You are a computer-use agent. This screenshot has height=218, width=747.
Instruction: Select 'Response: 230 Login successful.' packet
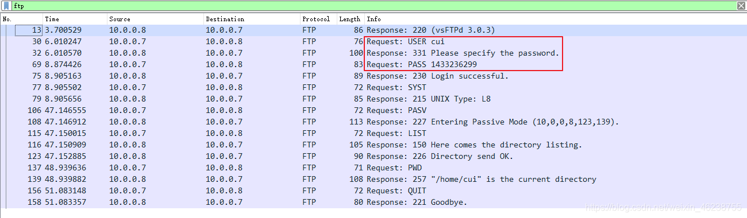click(373, 76)
